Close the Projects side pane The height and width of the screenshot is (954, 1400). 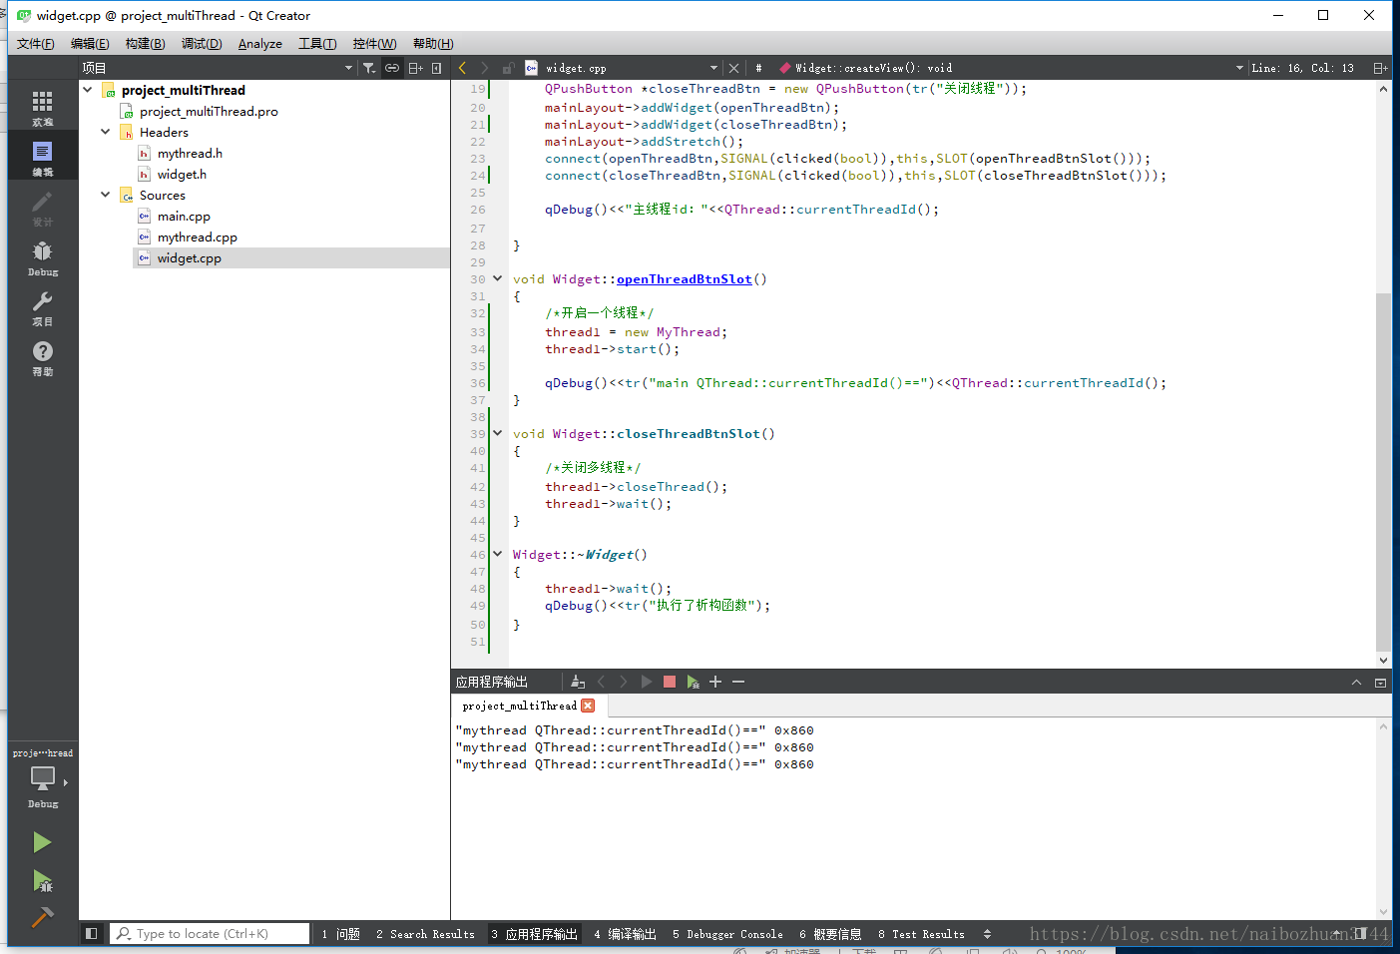click(x=437, y=68)
